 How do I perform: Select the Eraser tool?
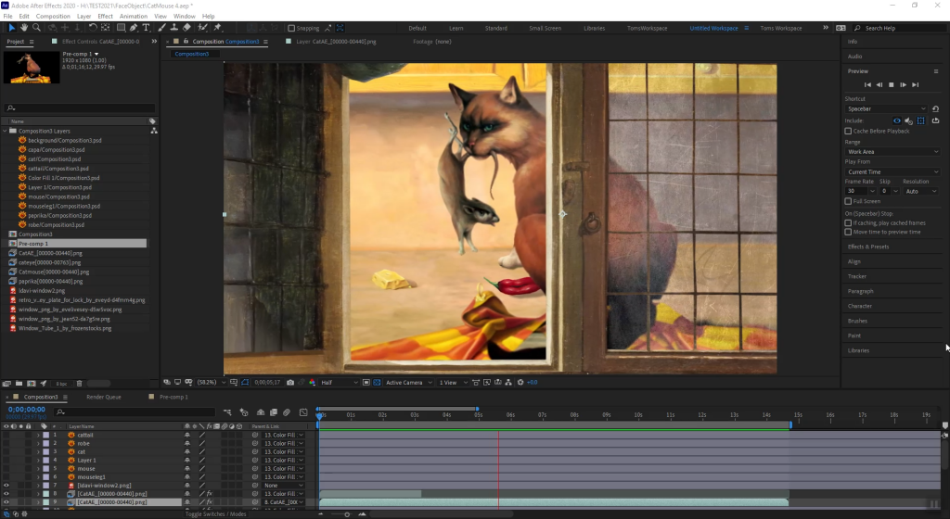186,28
